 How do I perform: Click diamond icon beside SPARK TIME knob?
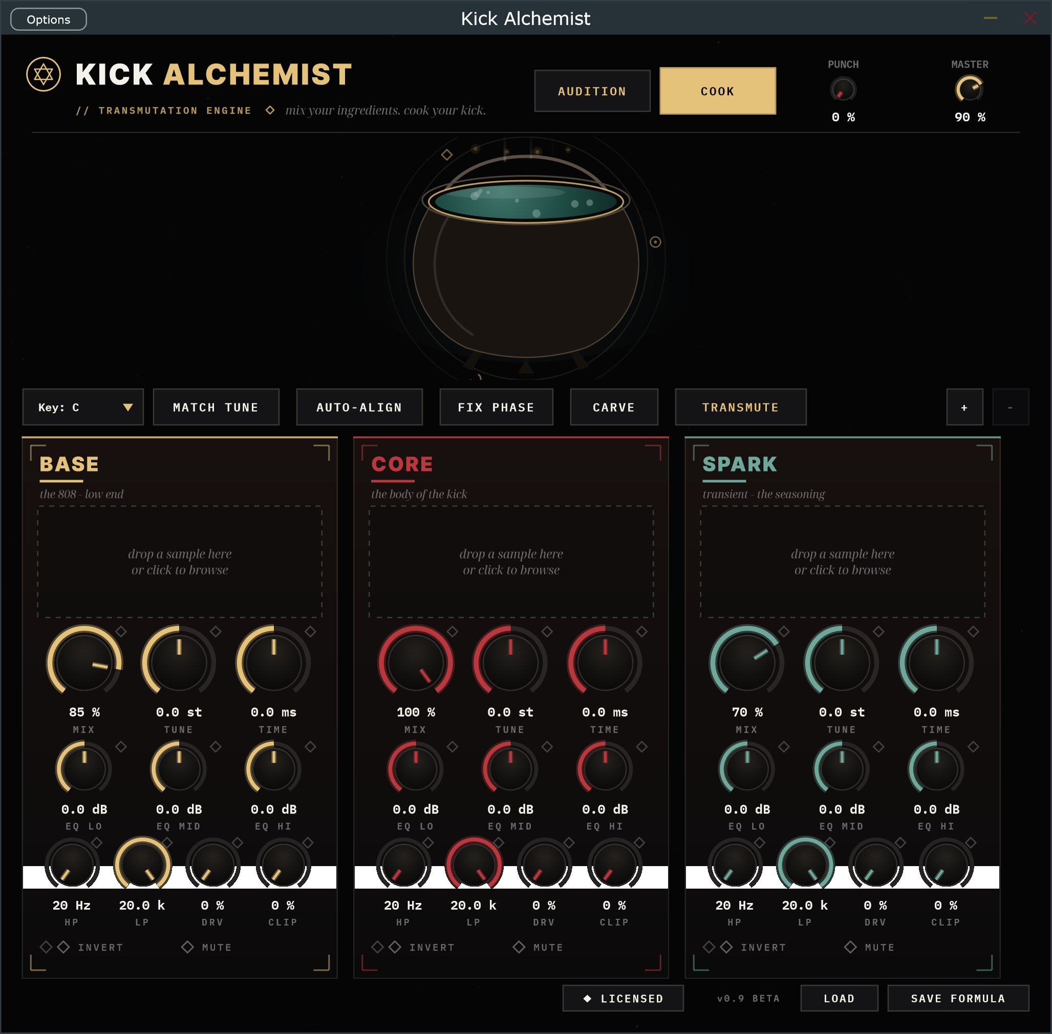click(x=973, y=632)
